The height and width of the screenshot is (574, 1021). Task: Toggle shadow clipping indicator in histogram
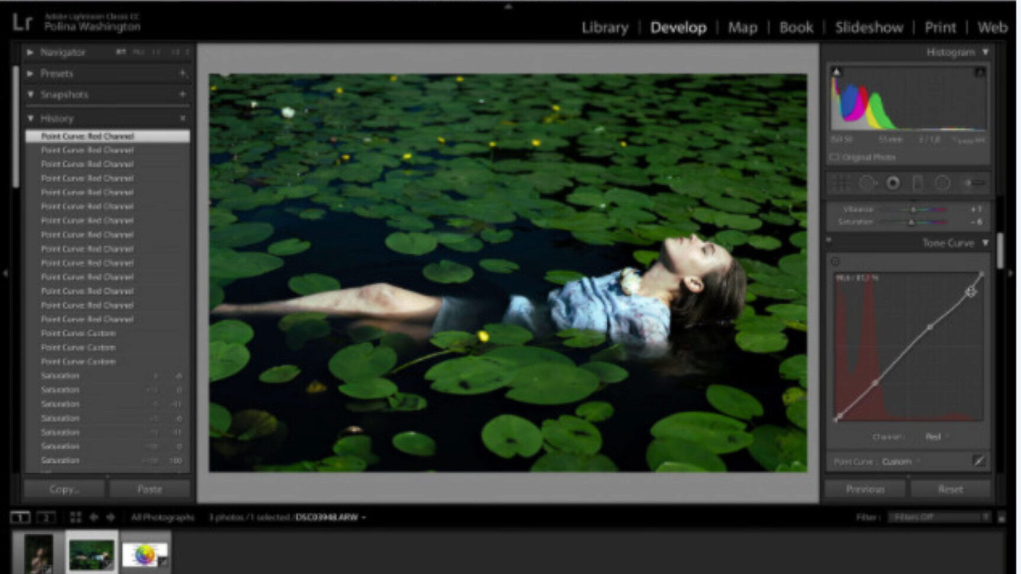pyautogui.click(x=836, y=72)
